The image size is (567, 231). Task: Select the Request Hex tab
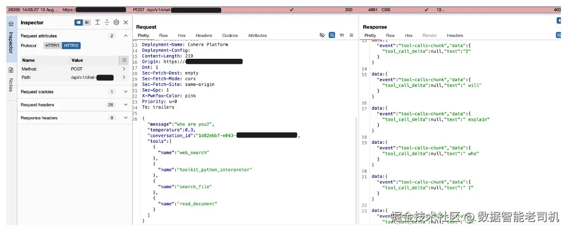[182, 35]
